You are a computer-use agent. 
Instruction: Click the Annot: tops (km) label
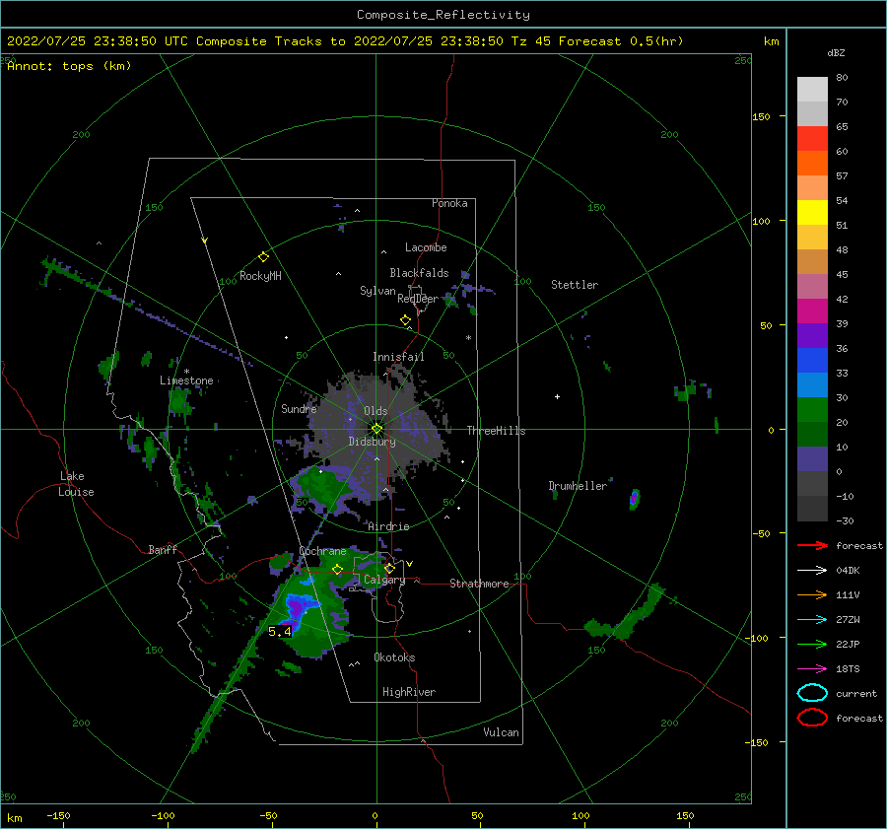pos(69,66)
